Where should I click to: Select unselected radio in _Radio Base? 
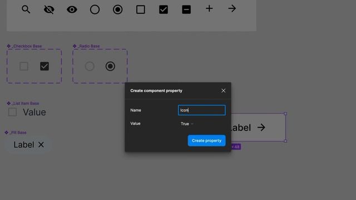[90, 66]
